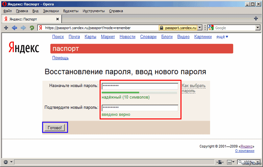This screenshot has height=167, width=263.
Task: Click the Яндекс copyright link
Action: coord(247,146)
